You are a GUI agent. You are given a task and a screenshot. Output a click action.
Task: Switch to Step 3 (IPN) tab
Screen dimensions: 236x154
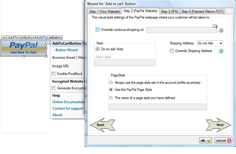tap(169, 11)
